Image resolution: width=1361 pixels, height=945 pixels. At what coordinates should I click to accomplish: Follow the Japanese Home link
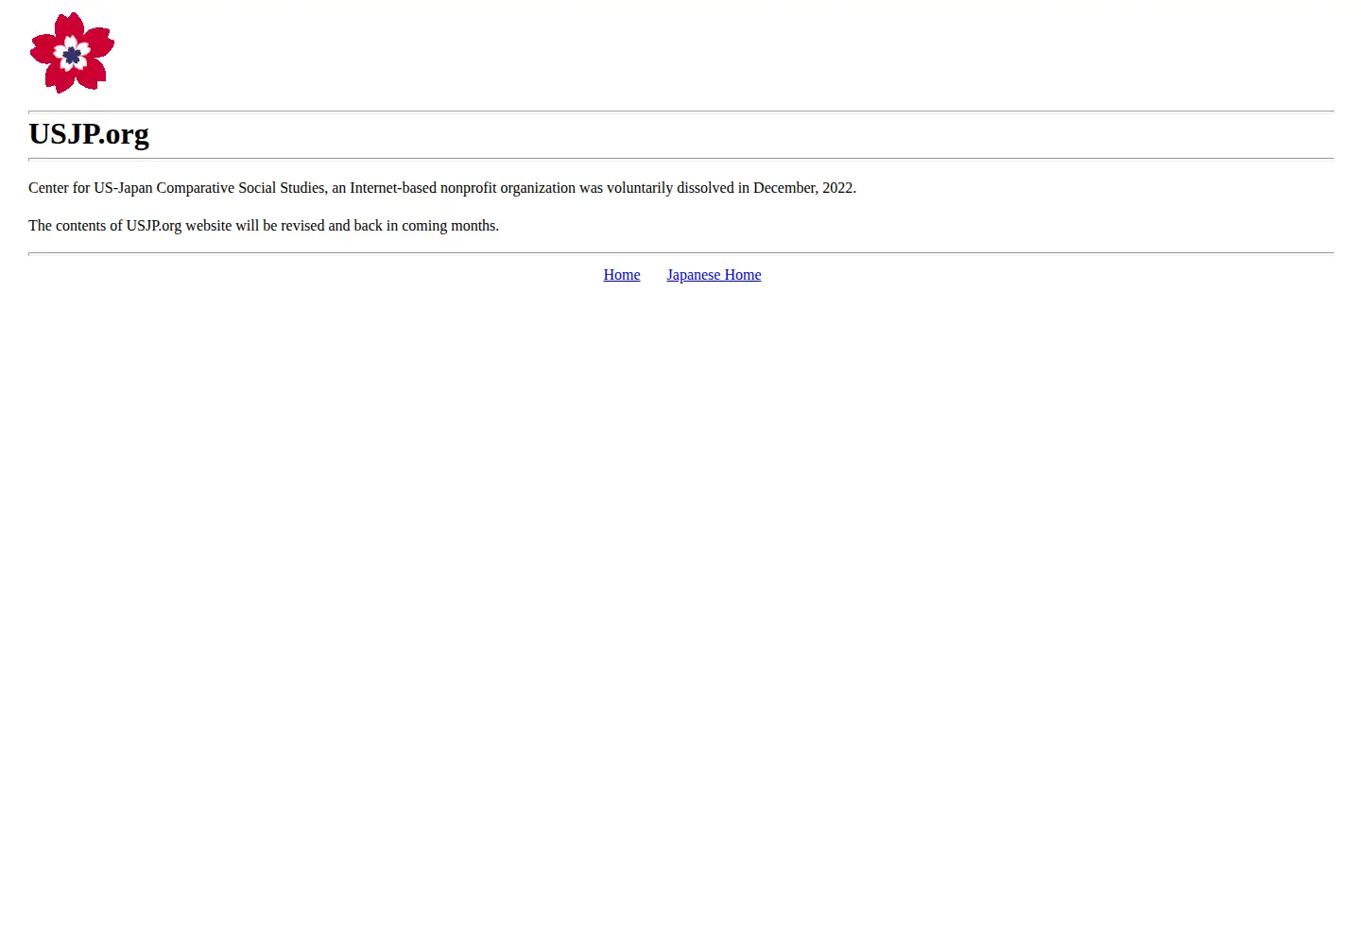click(x=714, y=275)
